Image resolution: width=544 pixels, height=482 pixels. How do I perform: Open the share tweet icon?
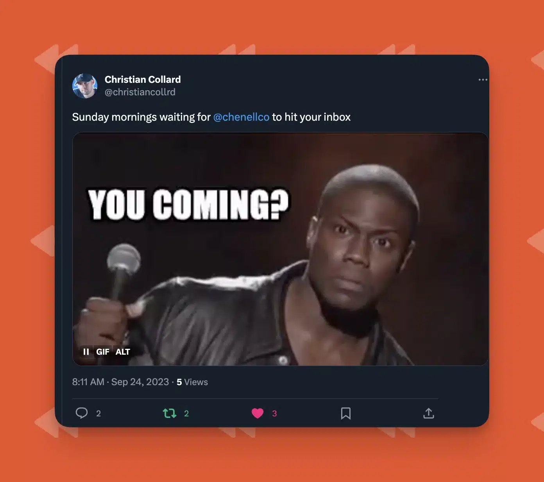click(x=429, y=413)
